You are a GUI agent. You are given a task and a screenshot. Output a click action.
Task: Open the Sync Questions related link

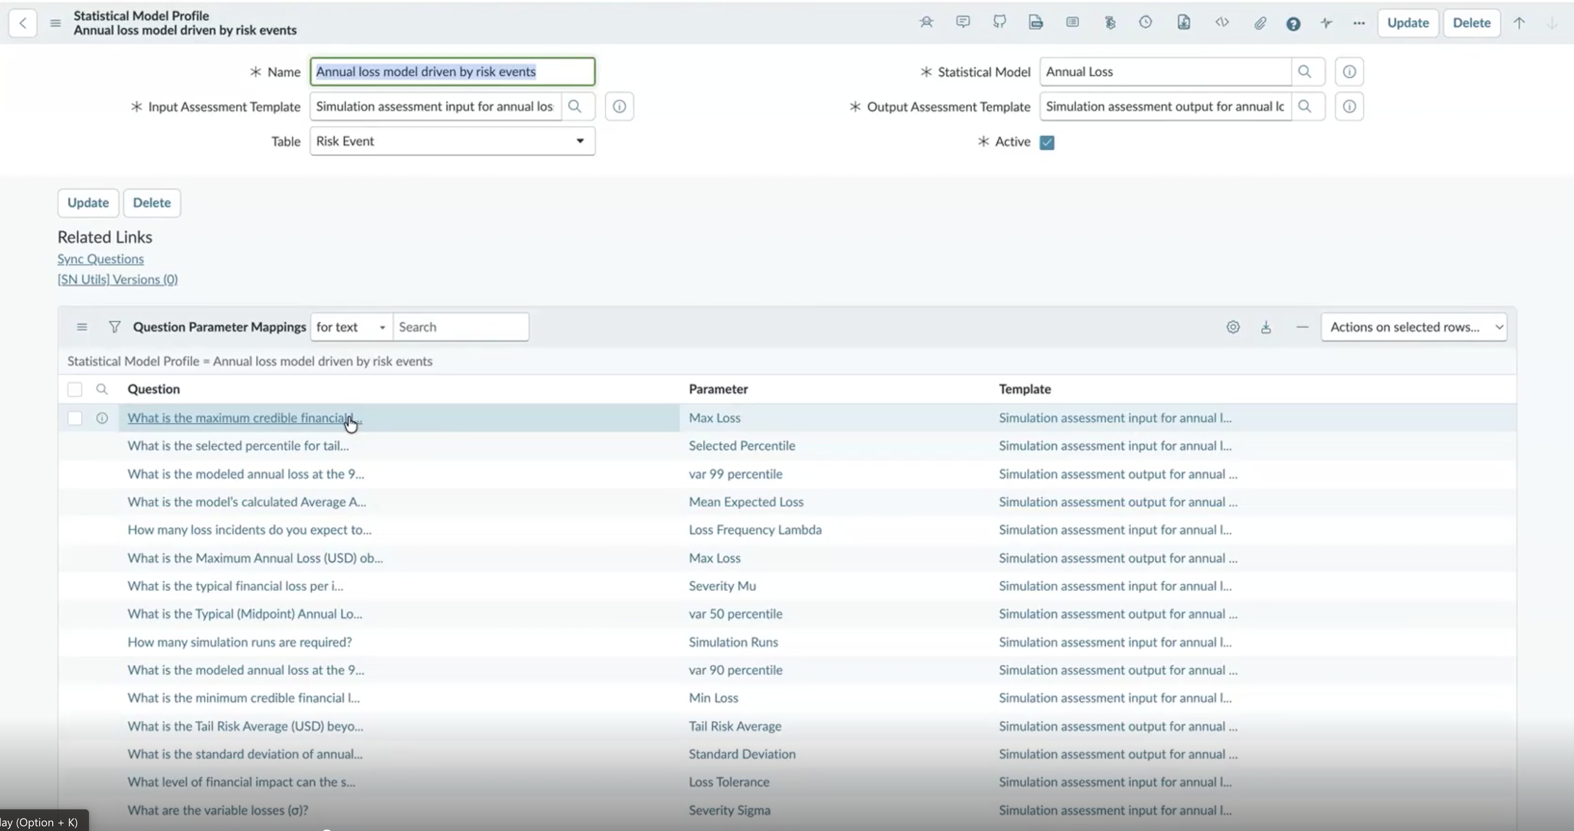(101, 259)
